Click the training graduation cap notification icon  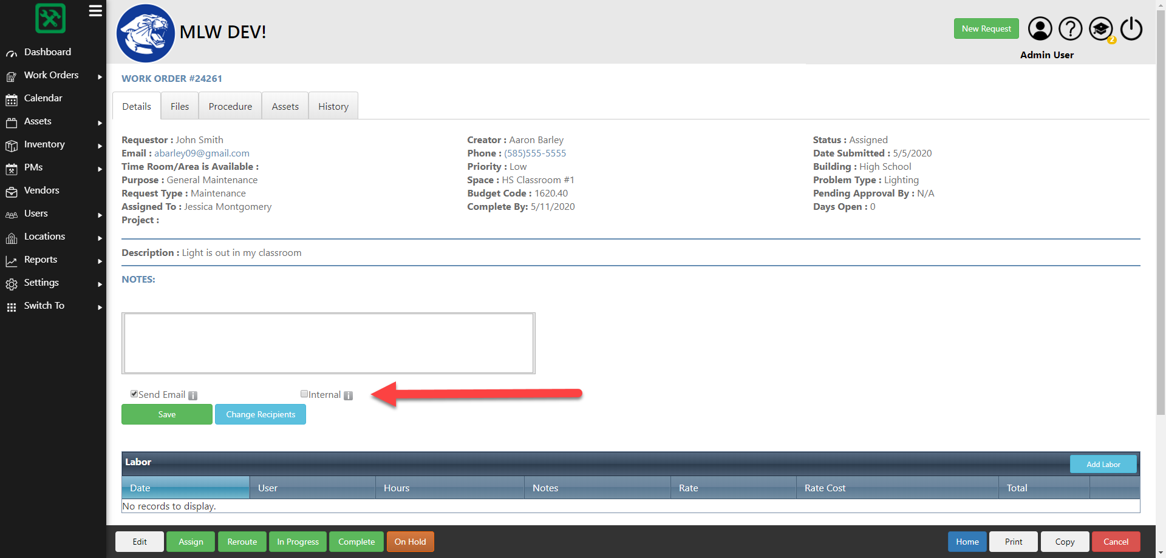[1100, 28]
